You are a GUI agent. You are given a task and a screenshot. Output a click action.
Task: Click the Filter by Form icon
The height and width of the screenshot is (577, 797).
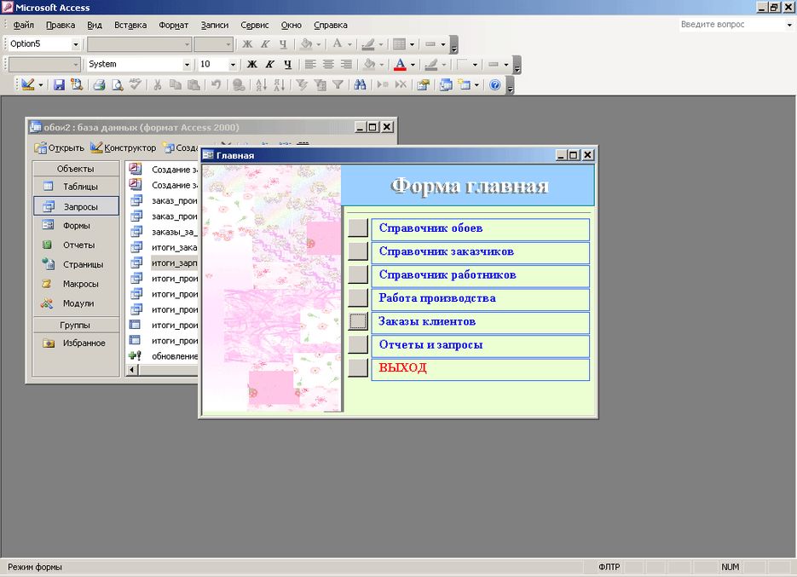(321, 85)
